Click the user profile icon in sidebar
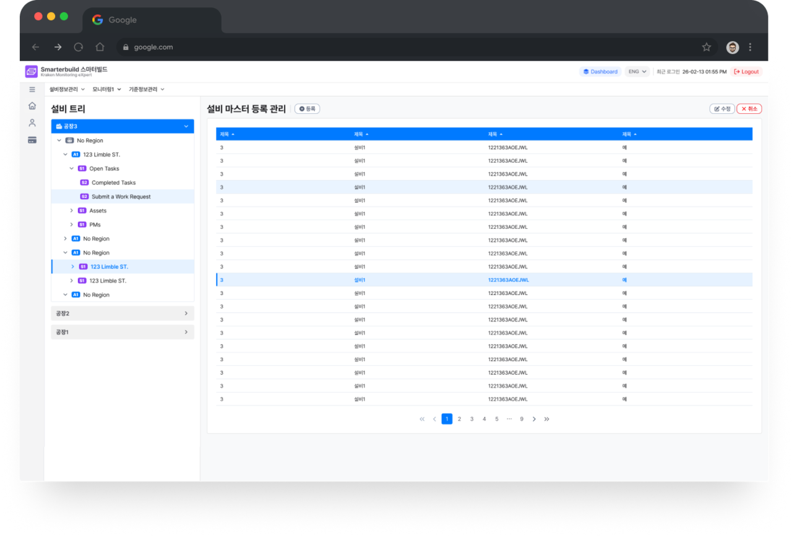Viewport: 792px width, 536px height. (32, 123)
